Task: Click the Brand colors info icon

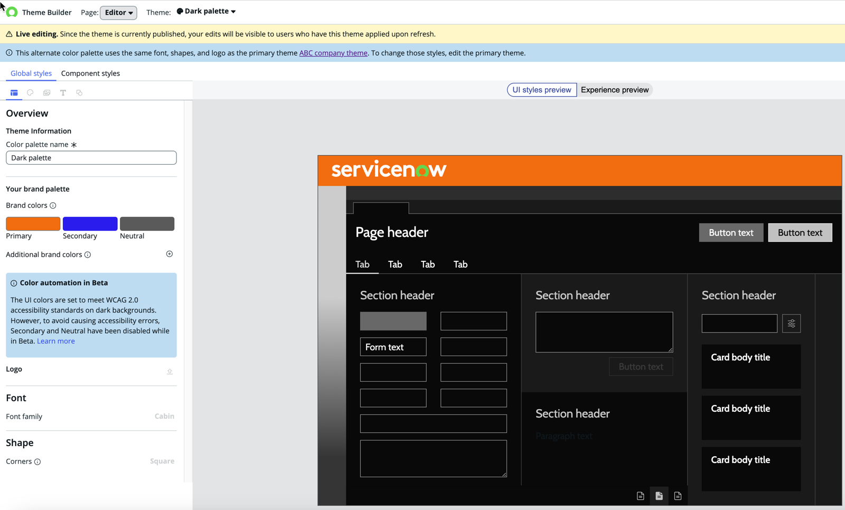Action: (x=53, y=205)
